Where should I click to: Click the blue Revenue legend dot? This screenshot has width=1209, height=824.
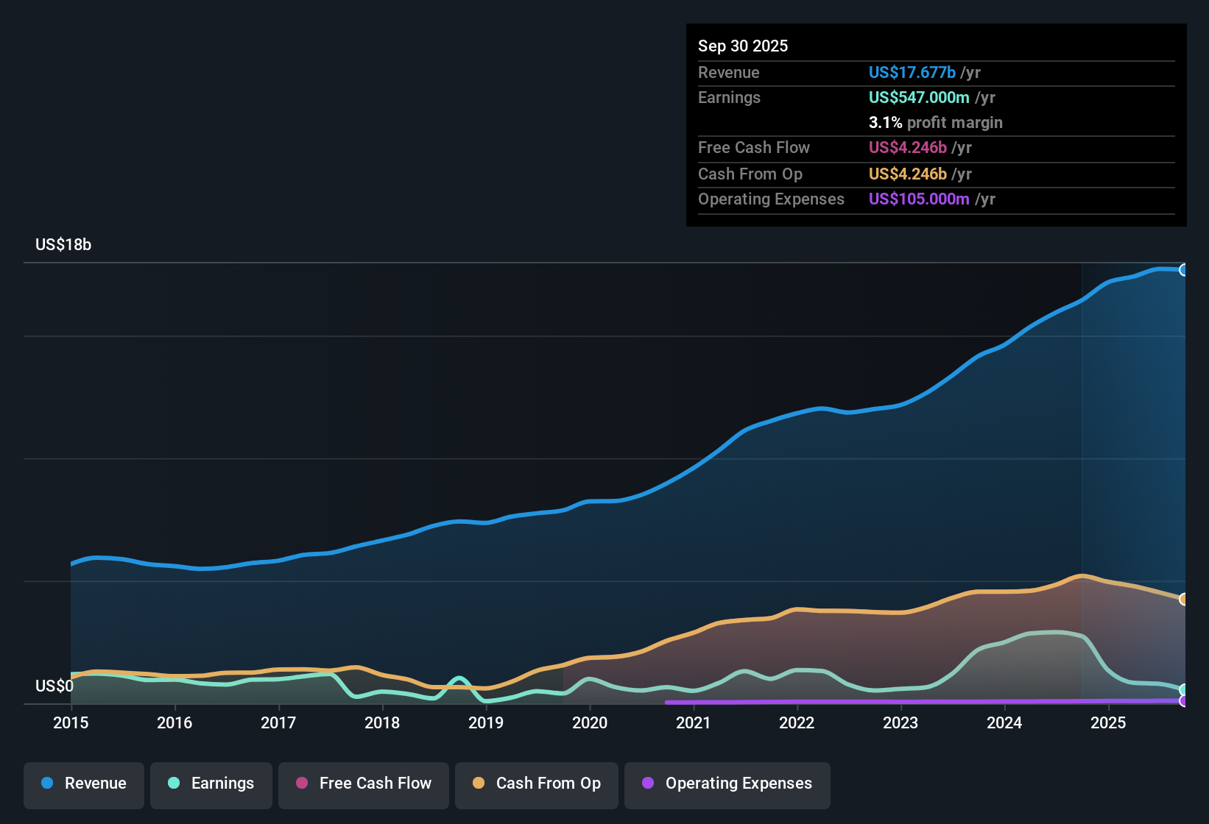(x=47, y=784)
